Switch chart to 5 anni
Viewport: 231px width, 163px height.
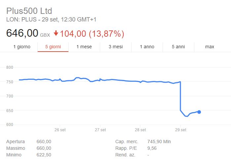(x=178, y=47)
